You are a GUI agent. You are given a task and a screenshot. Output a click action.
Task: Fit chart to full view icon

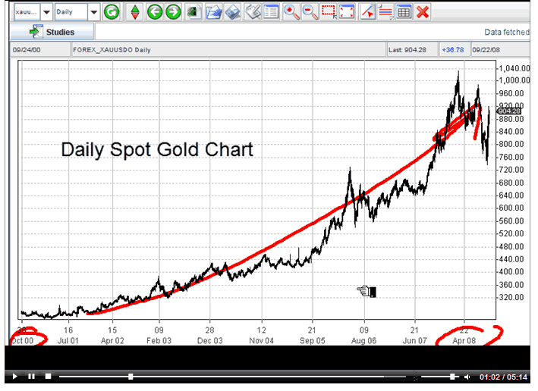(x=347, y=12)
